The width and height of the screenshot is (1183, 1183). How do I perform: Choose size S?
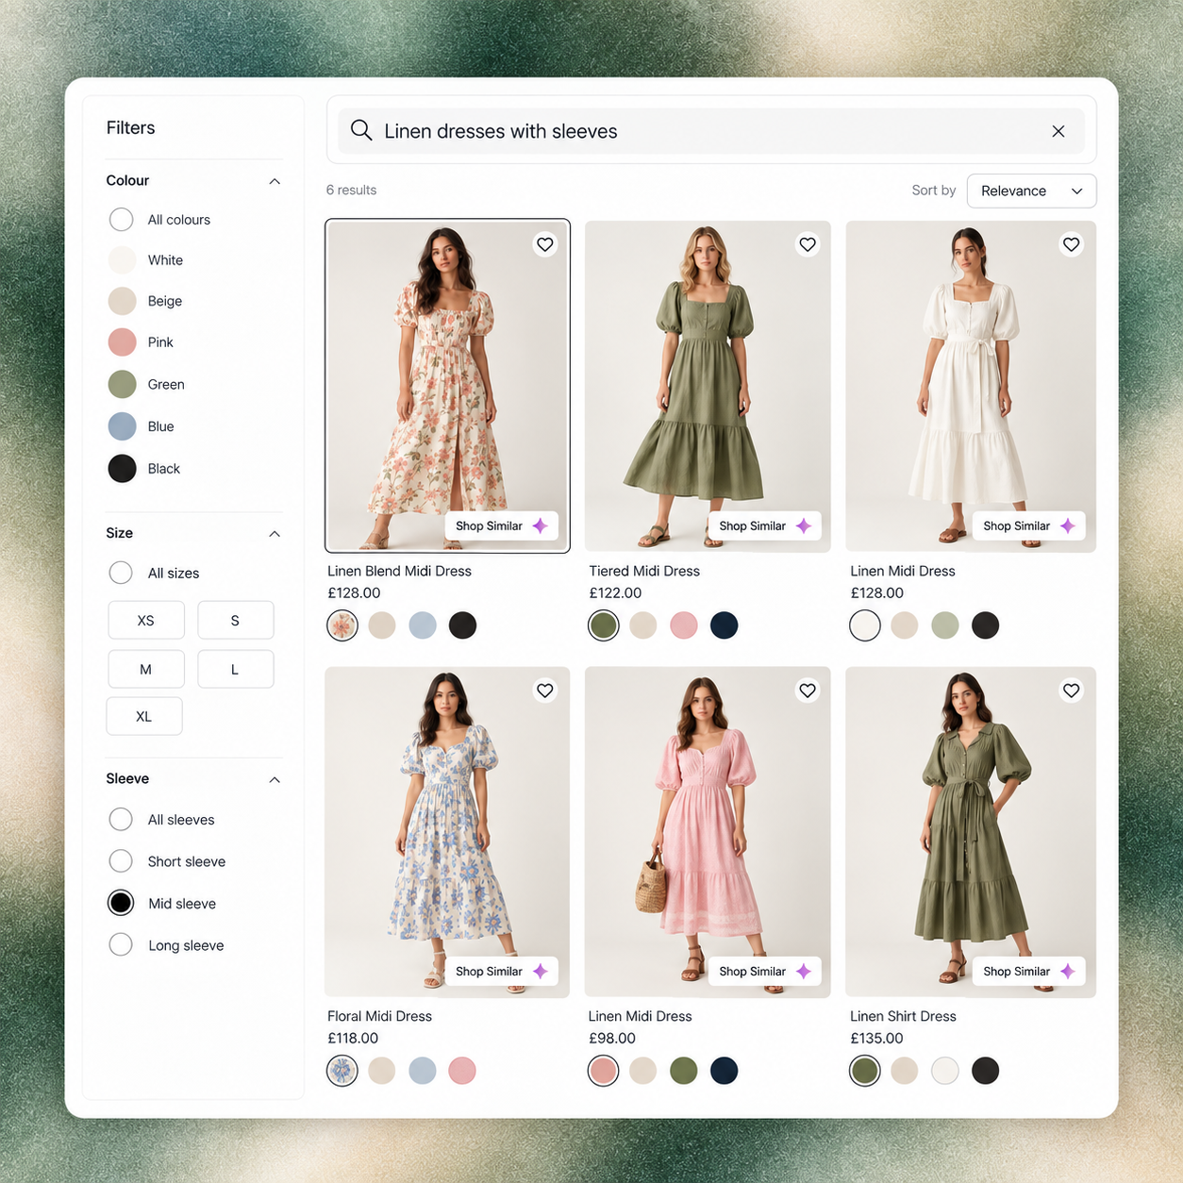click(x=235, y=621)
